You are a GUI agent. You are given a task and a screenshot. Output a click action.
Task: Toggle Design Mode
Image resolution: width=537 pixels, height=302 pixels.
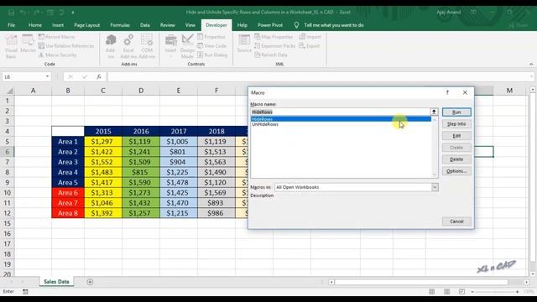point(187,46)
